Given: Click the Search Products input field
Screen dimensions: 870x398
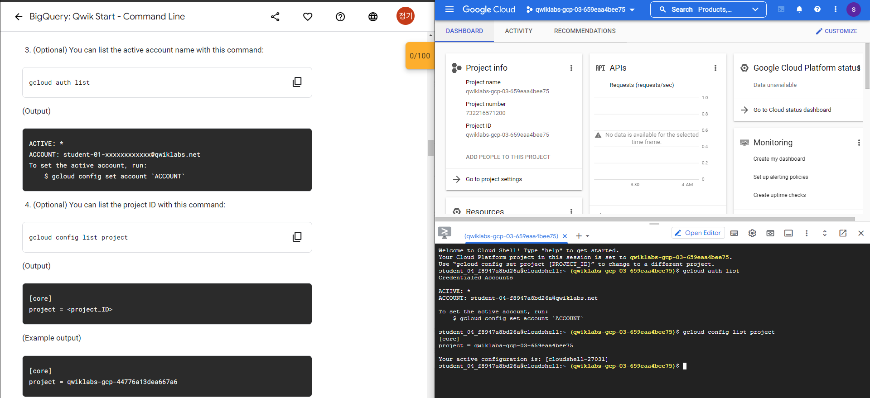Looking at the screenshot, I should pyautogui.click(x=708, y=10).
